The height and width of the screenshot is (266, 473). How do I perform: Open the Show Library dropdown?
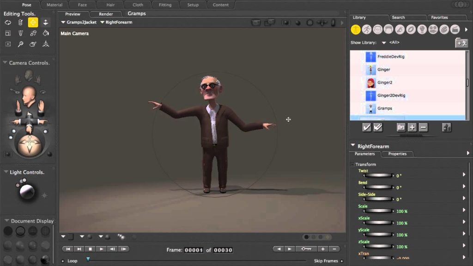(383, 42)
